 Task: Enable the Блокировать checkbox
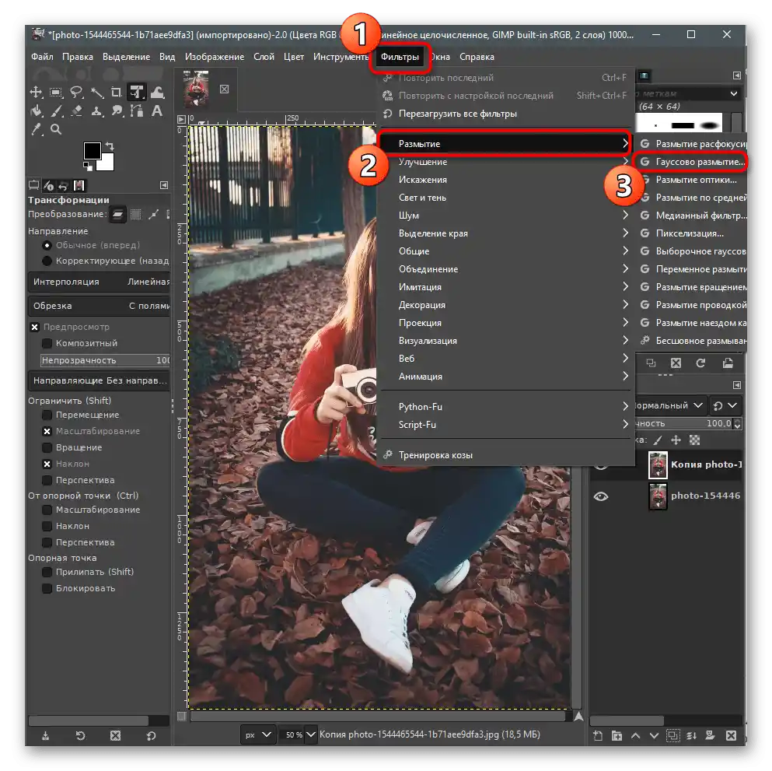(x=47, y=589)
